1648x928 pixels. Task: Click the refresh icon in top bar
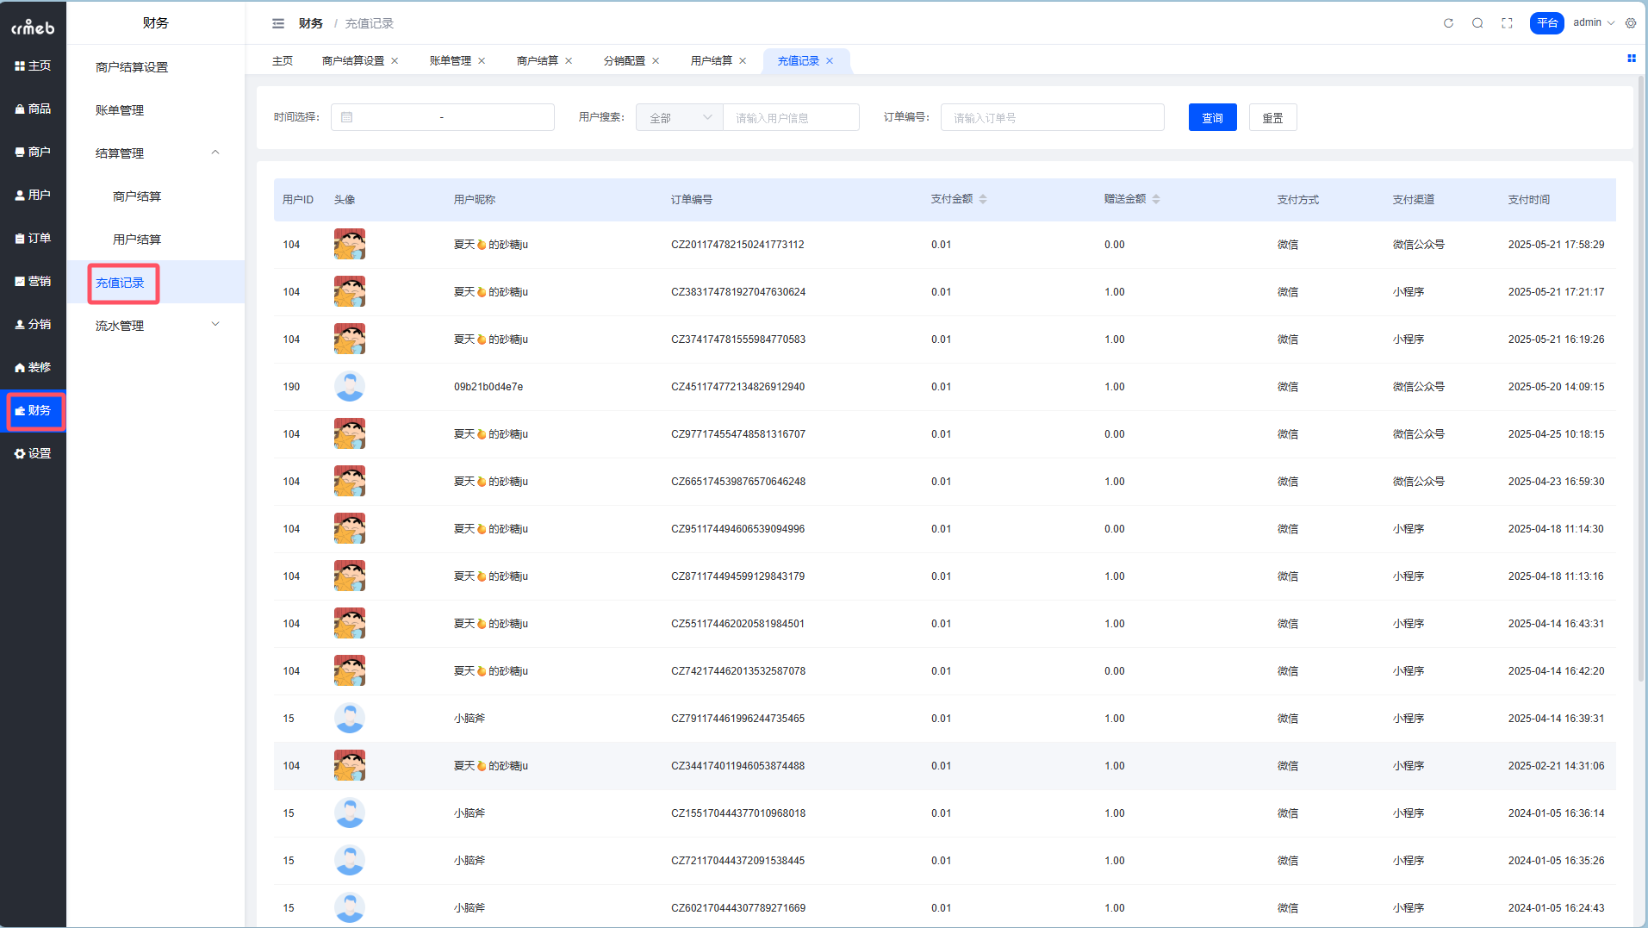coord(1448,23)
